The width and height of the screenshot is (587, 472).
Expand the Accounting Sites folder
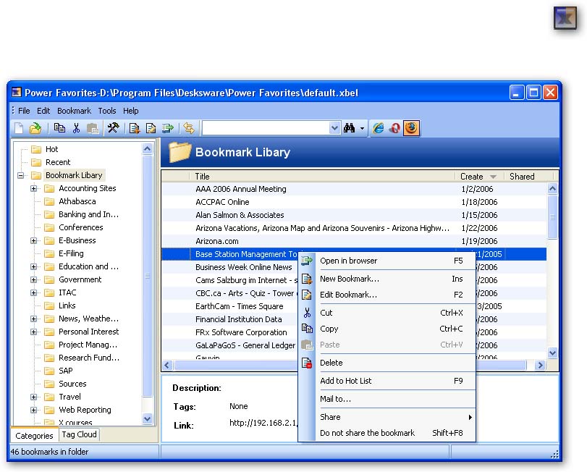34,188
